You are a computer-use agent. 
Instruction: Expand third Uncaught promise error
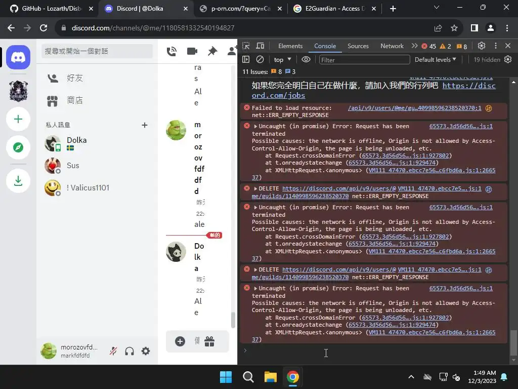tap(255, 288)
